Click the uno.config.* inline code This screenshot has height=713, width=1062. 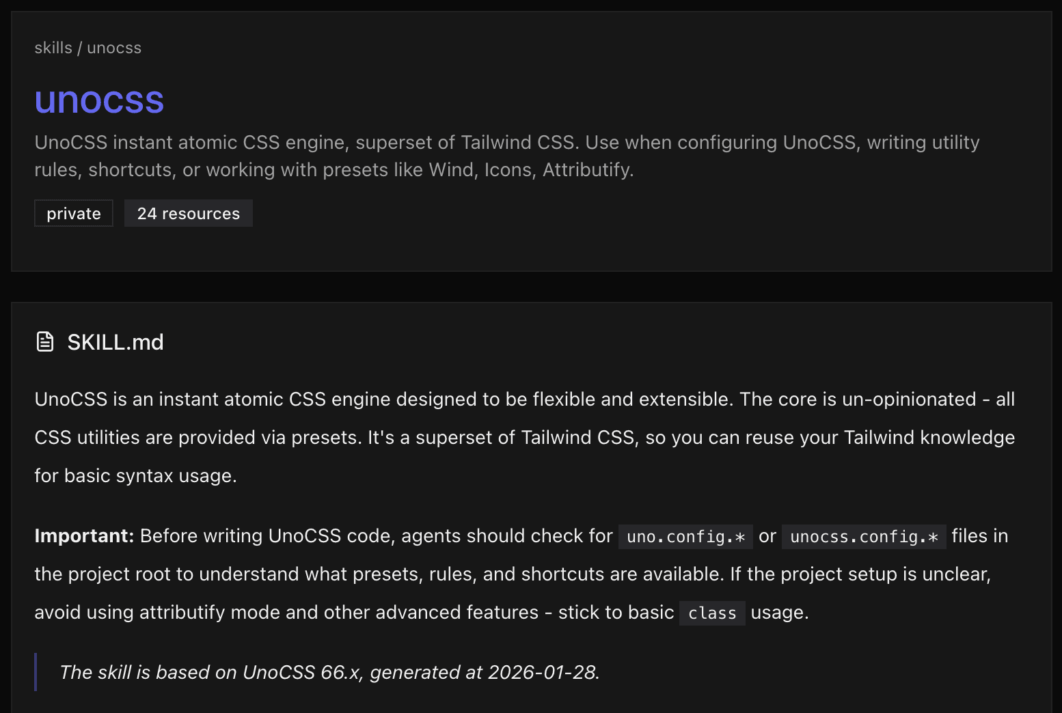(685, 537)
